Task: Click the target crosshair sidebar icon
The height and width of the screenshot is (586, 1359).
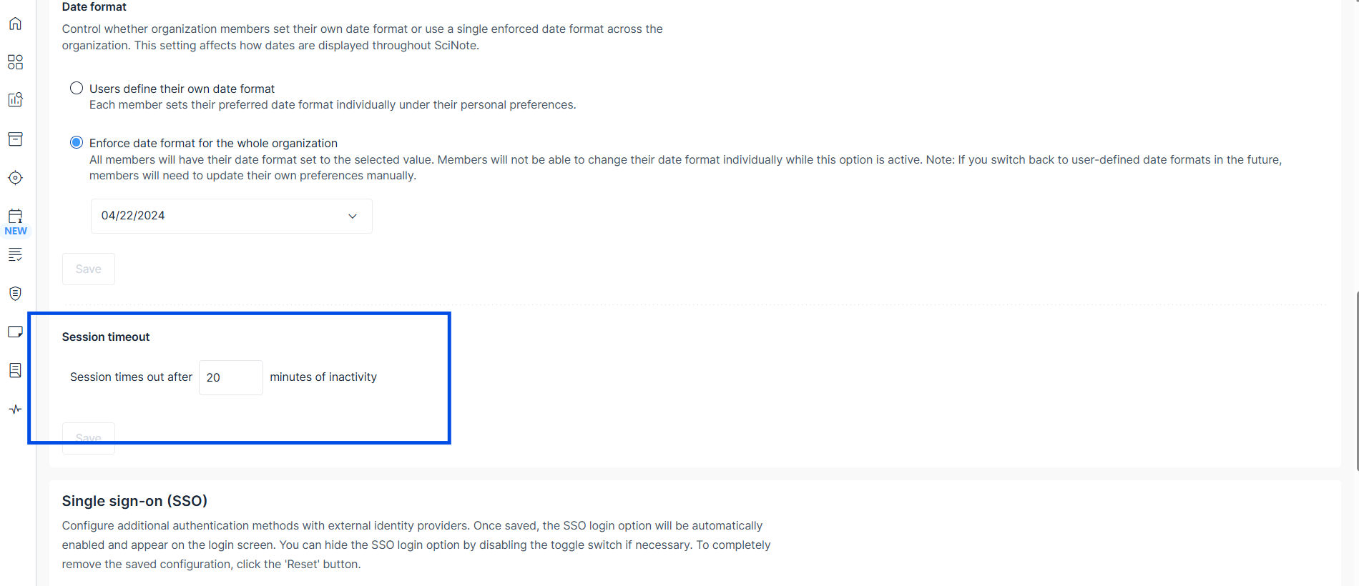Action: pos(15,177)
